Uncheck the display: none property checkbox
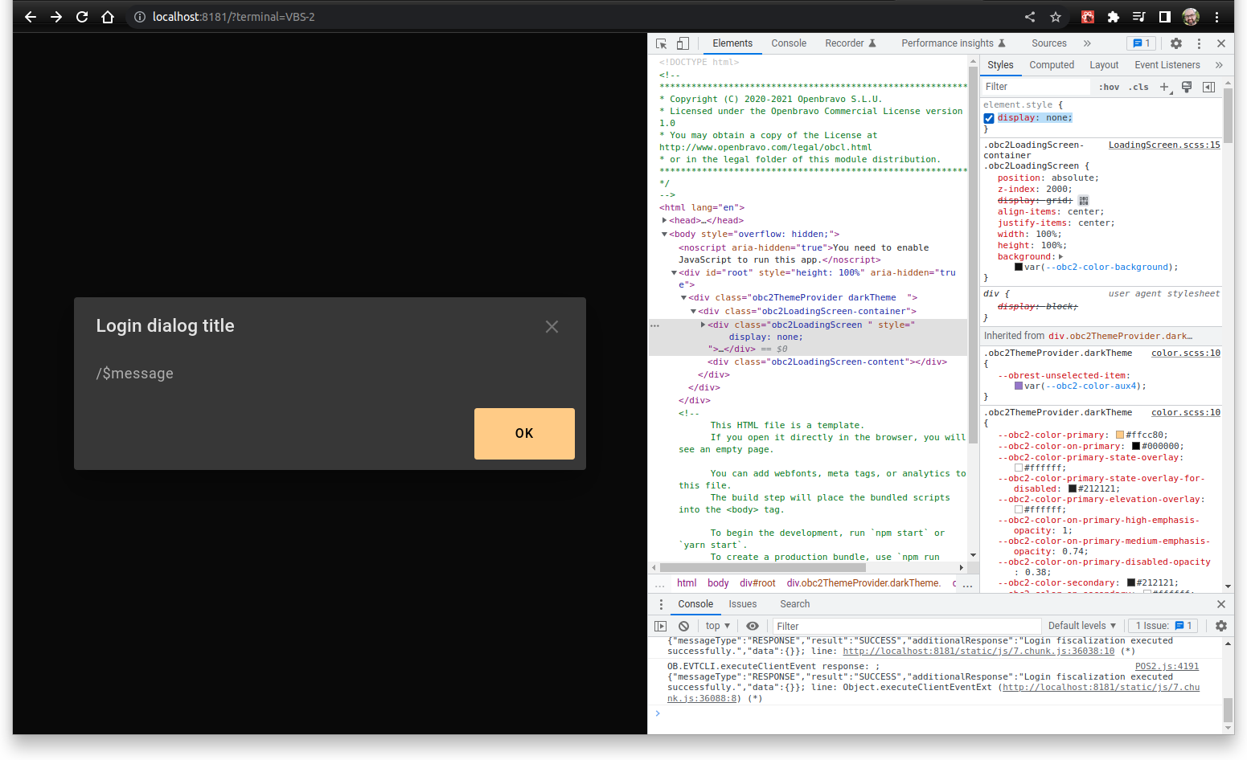This screenshot has width=1247, height=760. coord(989,118)
